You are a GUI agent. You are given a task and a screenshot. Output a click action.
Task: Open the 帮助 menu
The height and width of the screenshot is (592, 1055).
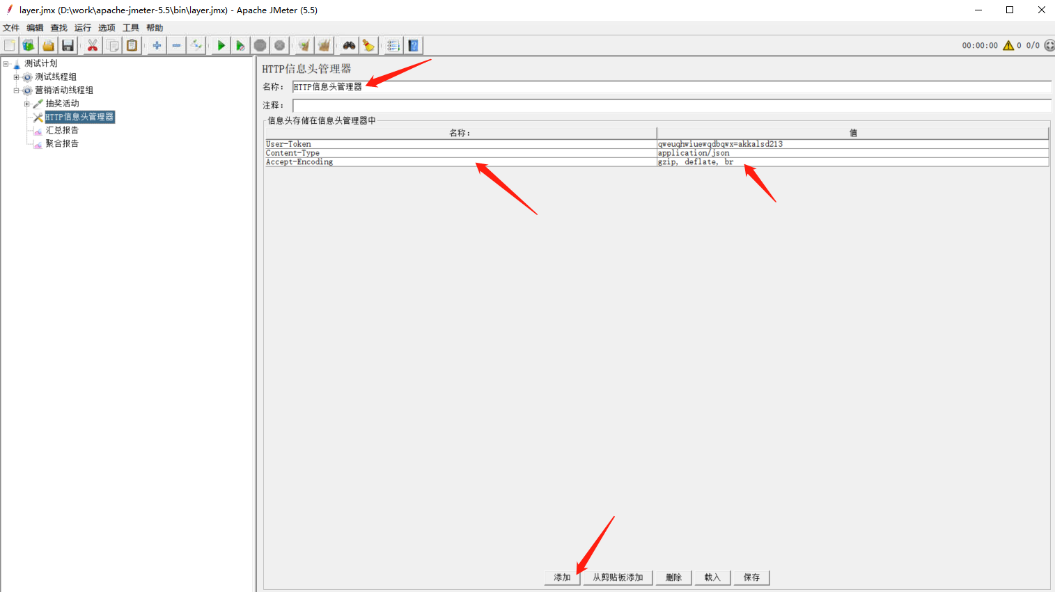[155, 28]
